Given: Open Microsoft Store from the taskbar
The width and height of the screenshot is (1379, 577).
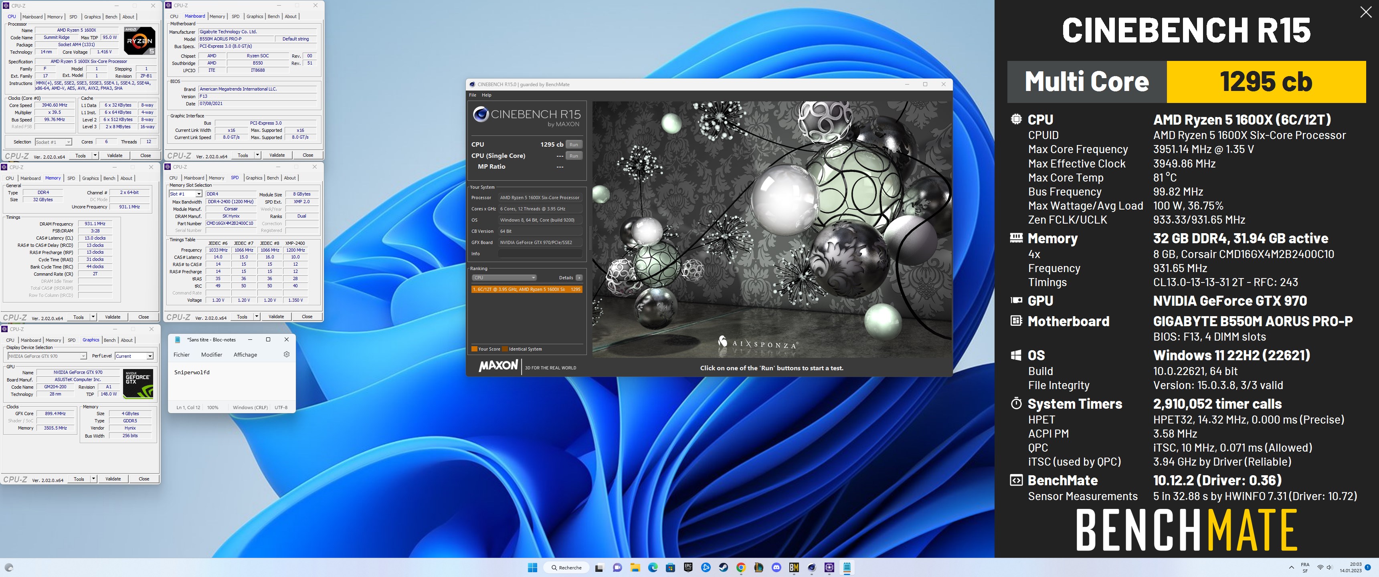Looking at the screenshot, I should (670, 567).
